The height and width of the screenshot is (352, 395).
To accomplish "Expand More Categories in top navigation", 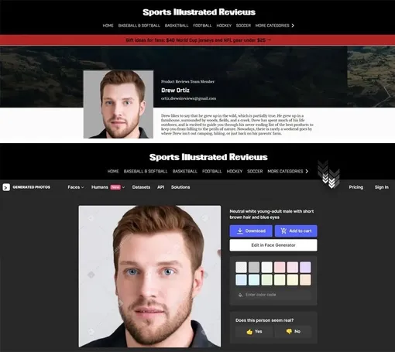I will point(275,26).
